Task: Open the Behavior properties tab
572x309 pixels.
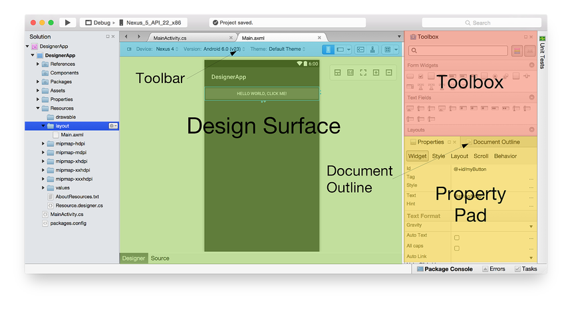Action: click(x=505, y=156)
